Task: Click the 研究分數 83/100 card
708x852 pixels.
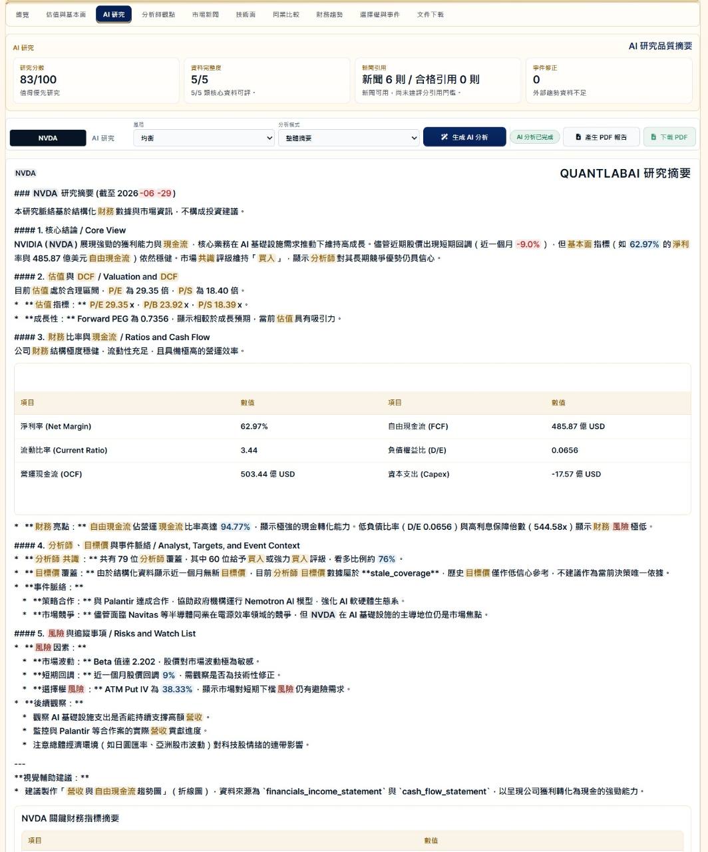Action: (96, 81)
